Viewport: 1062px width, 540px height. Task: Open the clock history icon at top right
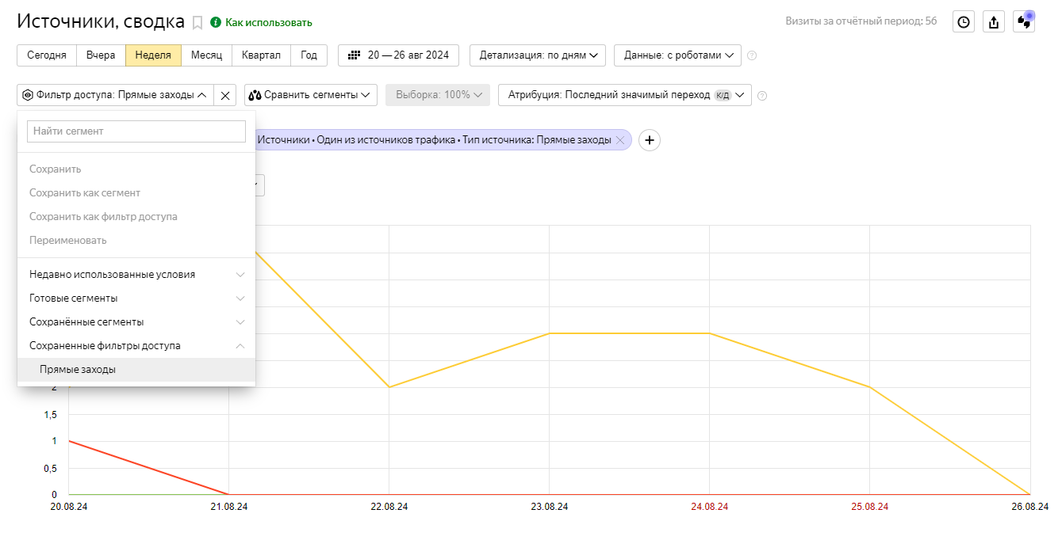963,22
